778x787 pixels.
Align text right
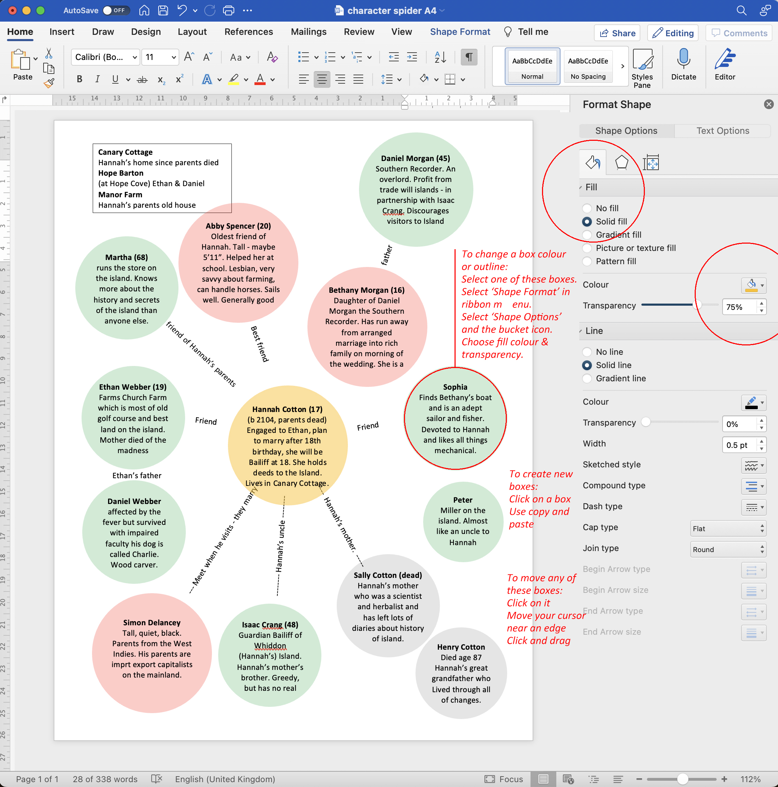click(x=340, y=79)
